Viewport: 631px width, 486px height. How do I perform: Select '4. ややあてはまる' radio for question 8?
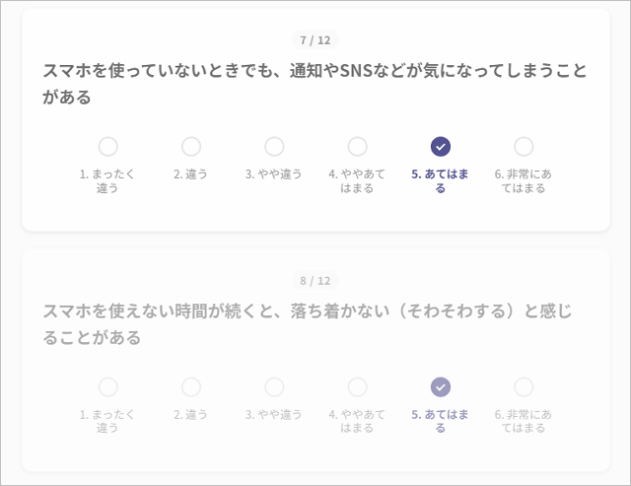point(357,387)
